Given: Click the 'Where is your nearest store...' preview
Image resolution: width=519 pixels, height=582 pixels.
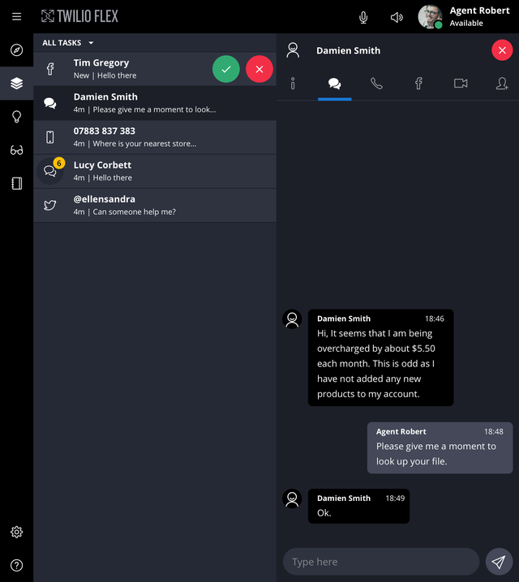Looking at the screenshot, I should [x=144, y=143].
